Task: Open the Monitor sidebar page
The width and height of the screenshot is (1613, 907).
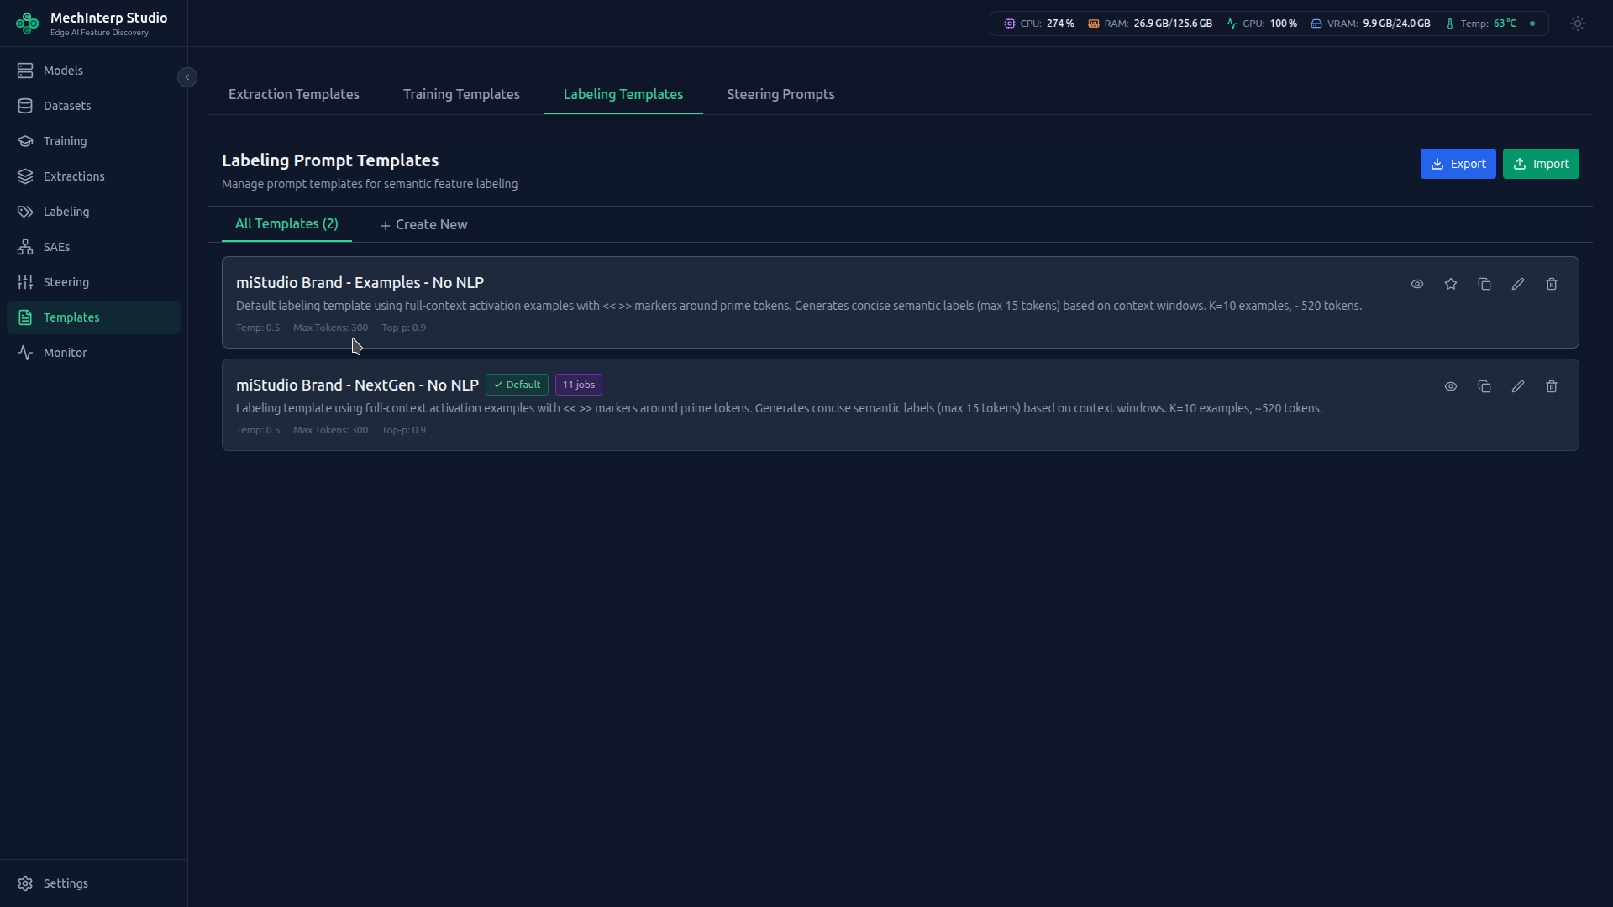Action: pos(93,353)
